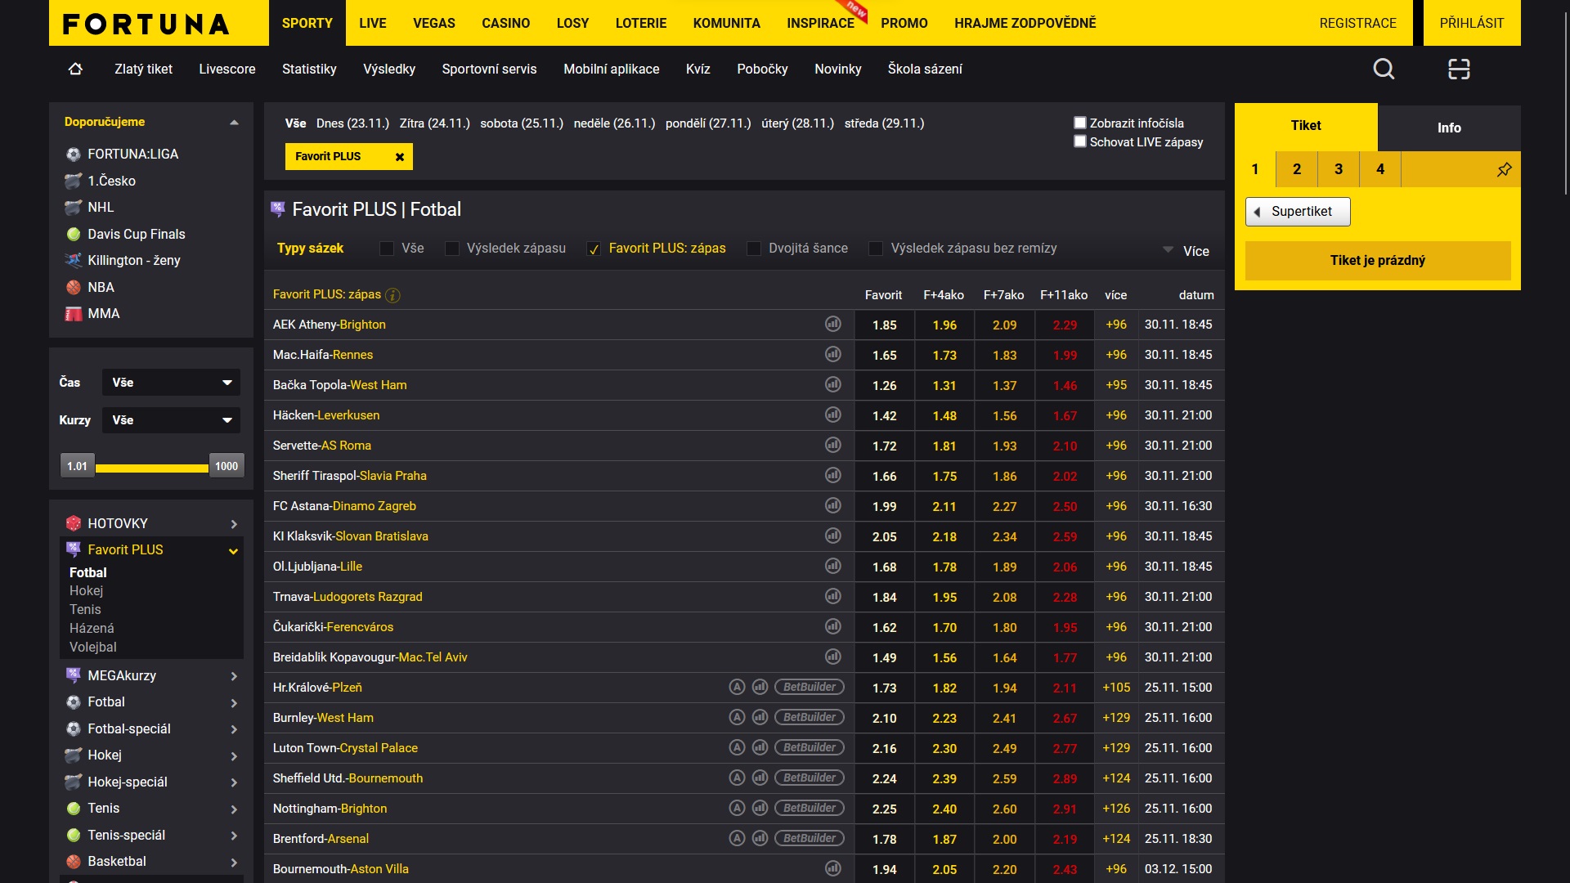Click the A icon for Hr.Králové-Plzeň

(737, 688)
